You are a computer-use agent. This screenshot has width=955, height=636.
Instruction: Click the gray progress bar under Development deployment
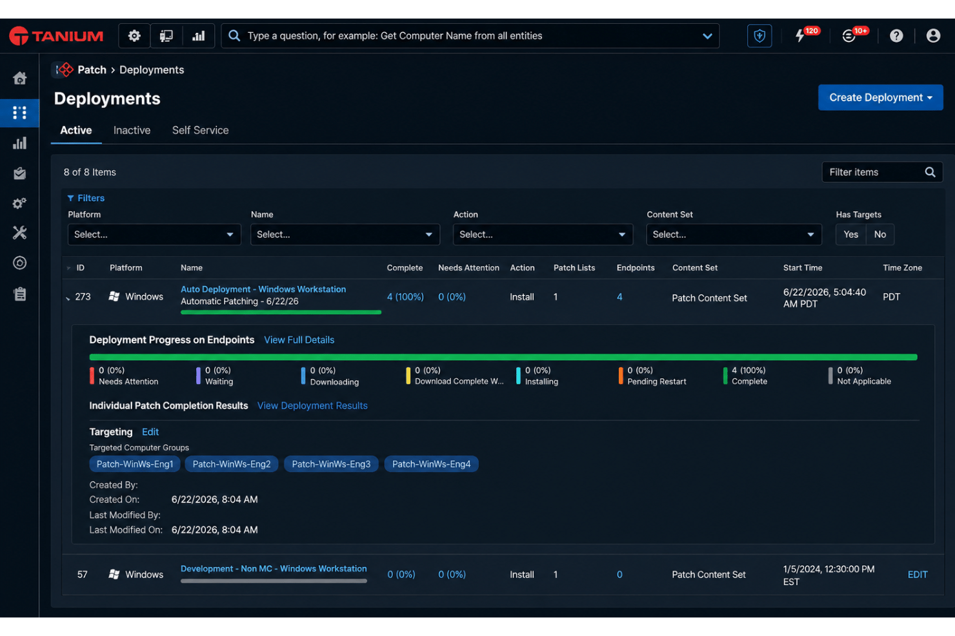274,581
